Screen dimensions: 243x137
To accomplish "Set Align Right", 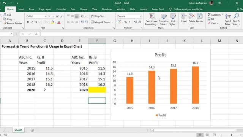I will click(77, 22).
